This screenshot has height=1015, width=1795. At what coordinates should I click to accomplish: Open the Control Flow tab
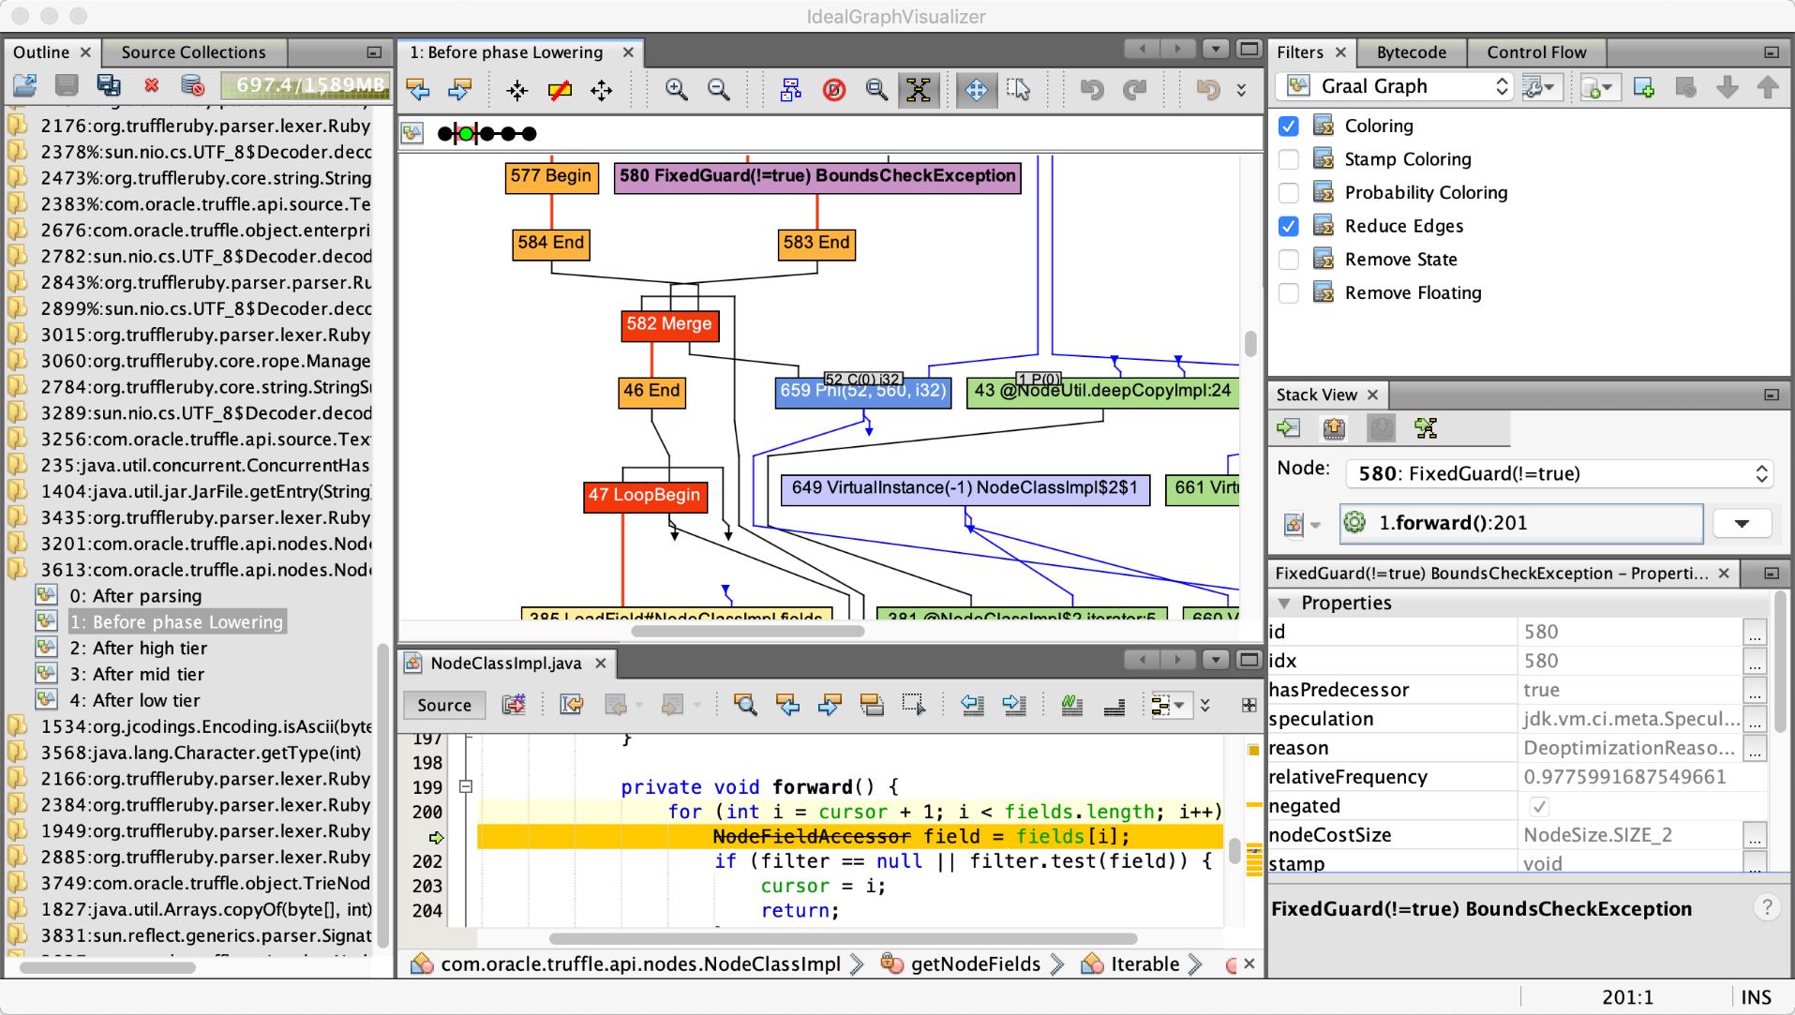coord(1536,52)
